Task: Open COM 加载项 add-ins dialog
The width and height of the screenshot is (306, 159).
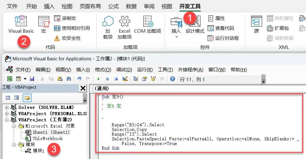Action: point(147,25)
